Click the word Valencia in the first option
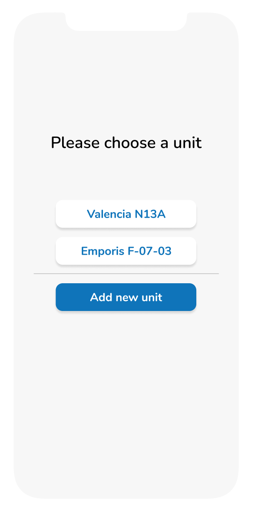253x511 pixels. [109, 214]
